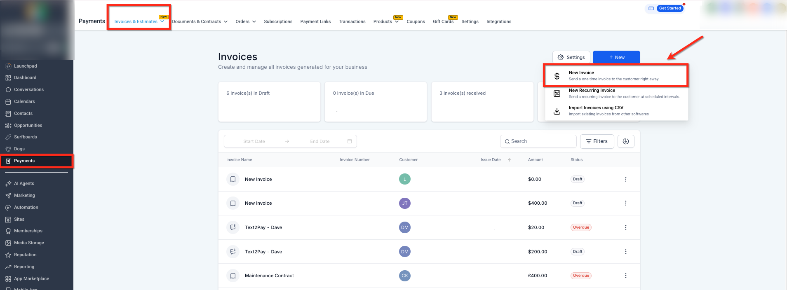Set the End Date field

coord(319,141)
